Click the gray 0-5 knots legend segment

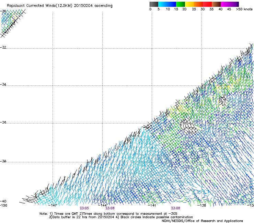click(x=154, y=4)
